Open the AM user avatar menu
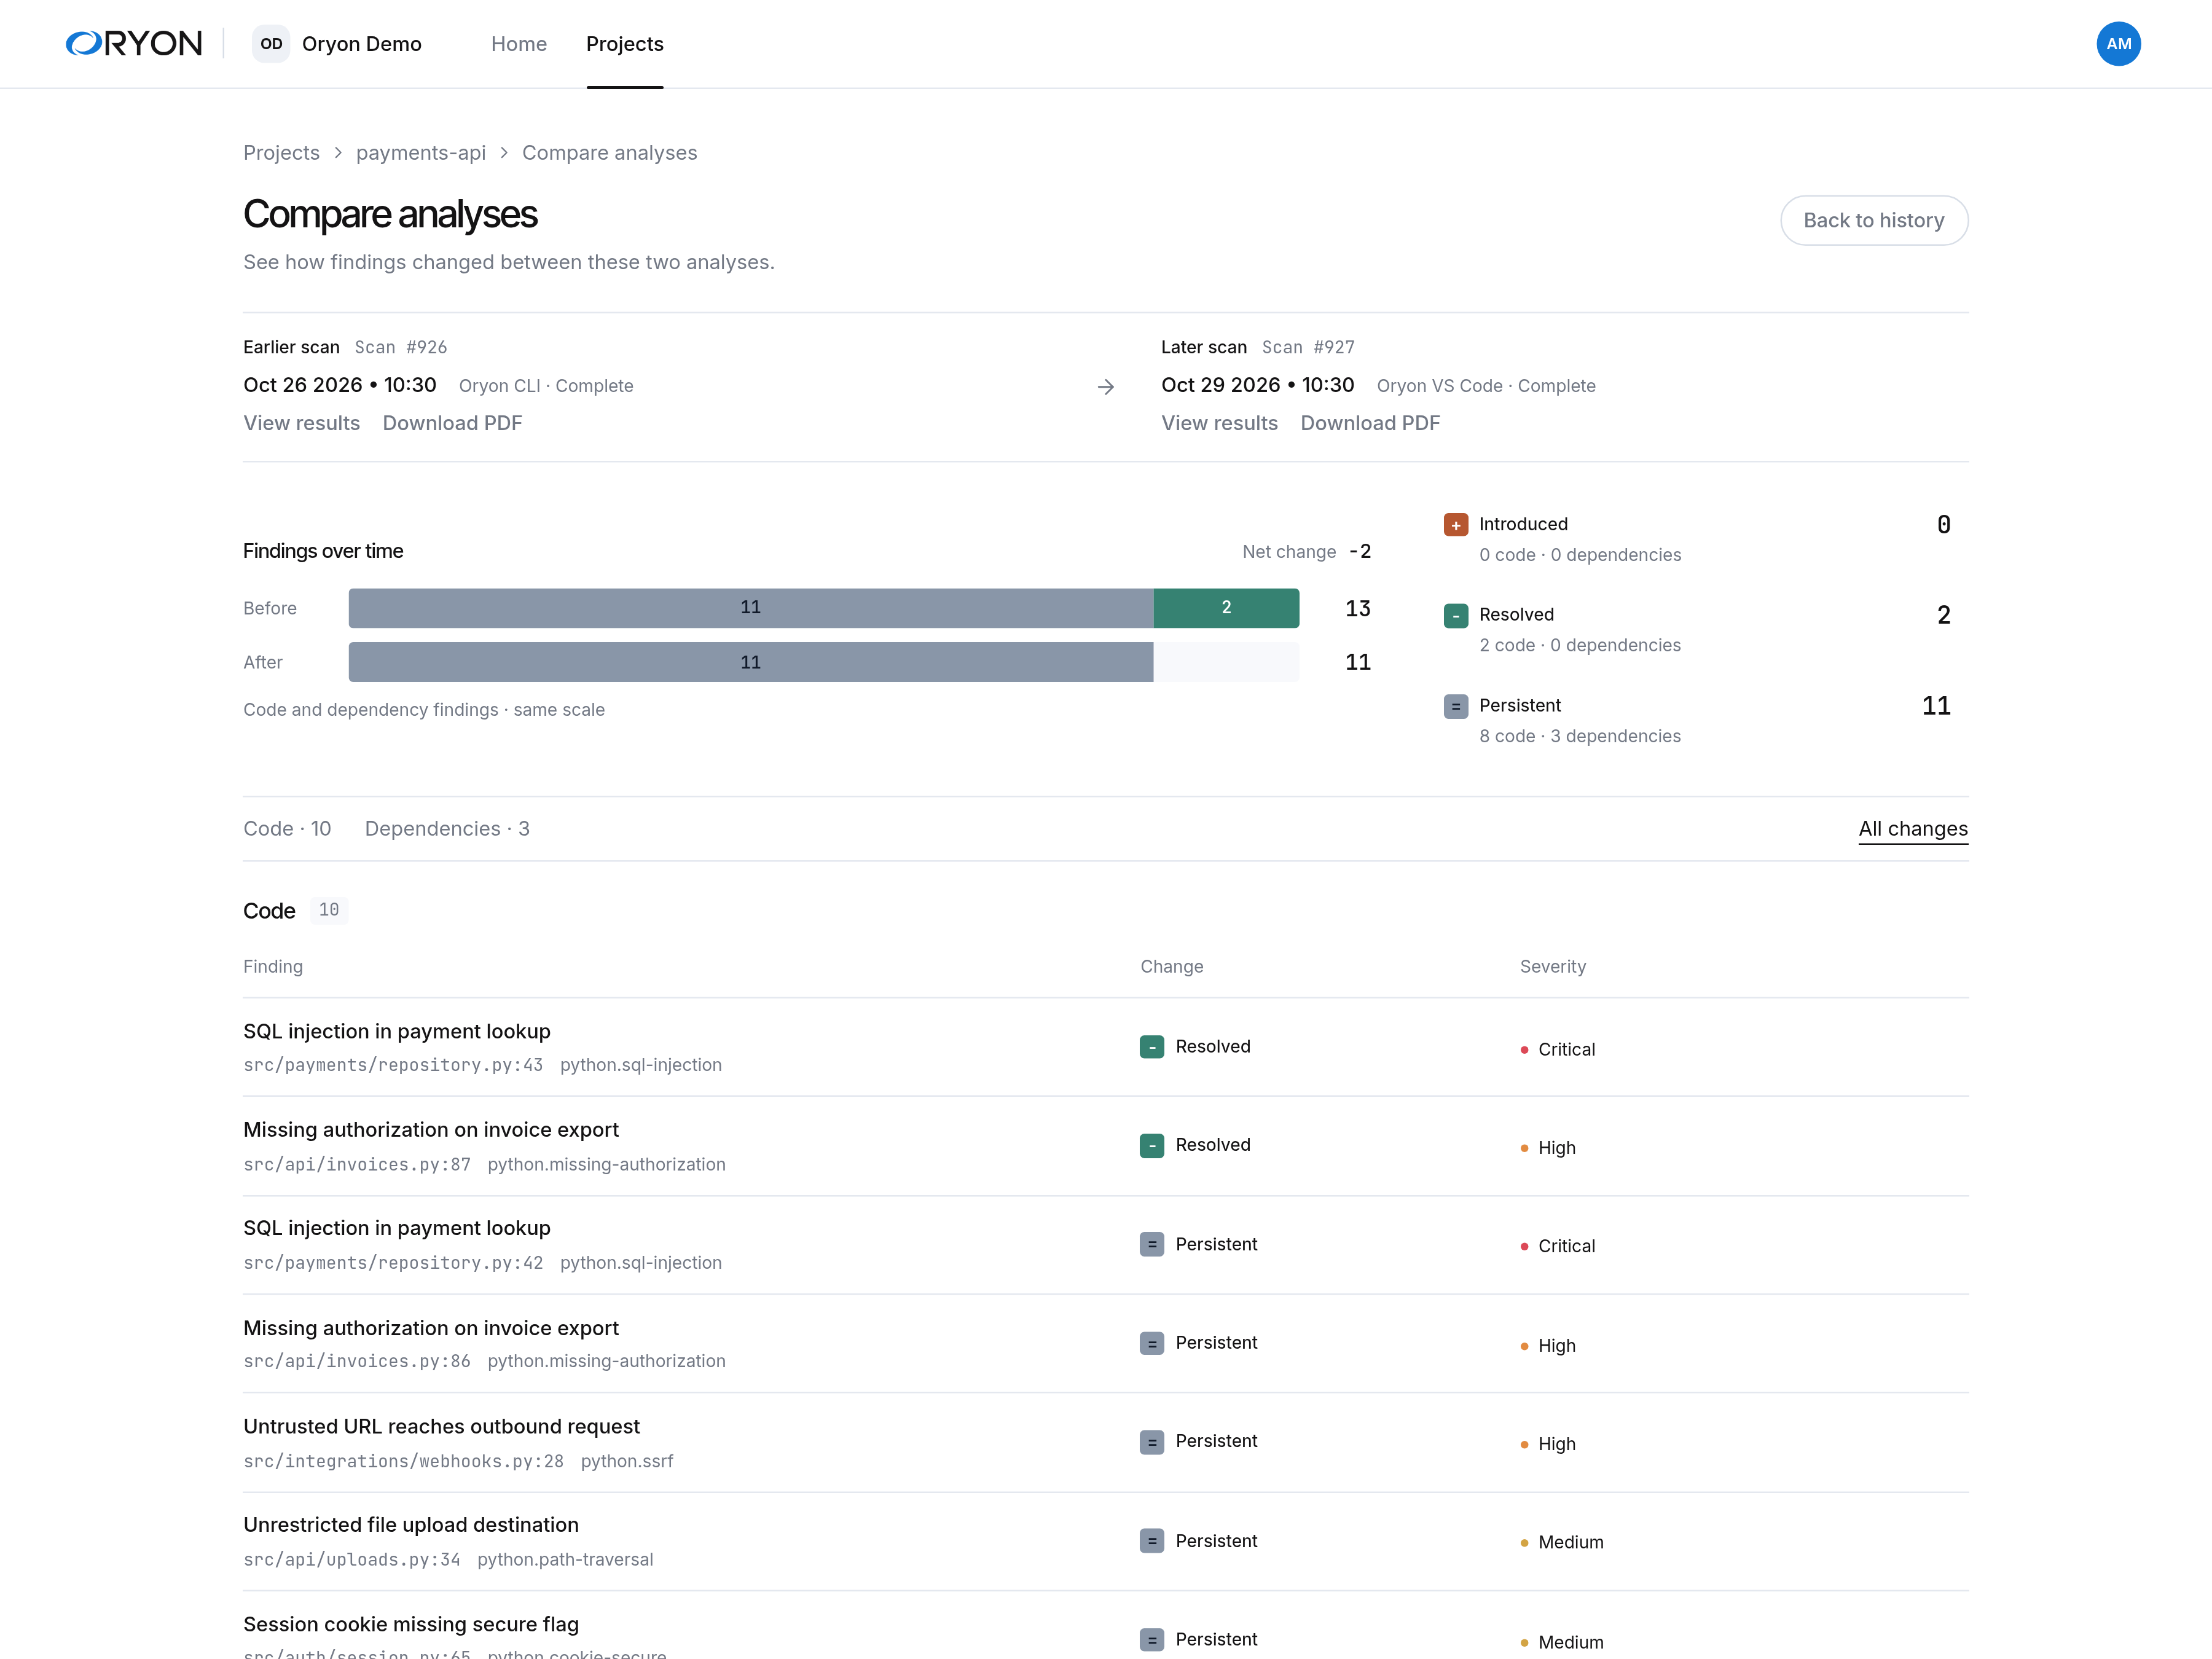The height and width of the screenshot is (1659, 2212). pyautogui.click(x=2118, y=44)
